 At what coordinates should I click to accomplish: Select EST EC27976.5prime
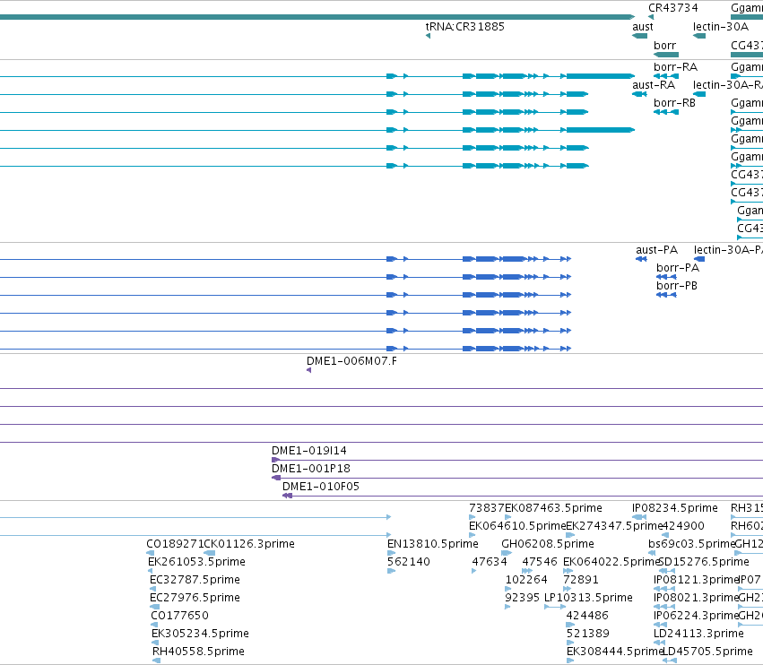pos(195,598)
